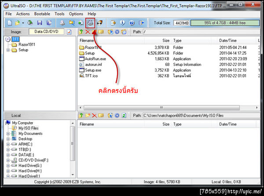Image resolution: width=264 pixels, height=196 pixels.
Task: Click the red X delete icon in image pane
Action: click(88, 32)
